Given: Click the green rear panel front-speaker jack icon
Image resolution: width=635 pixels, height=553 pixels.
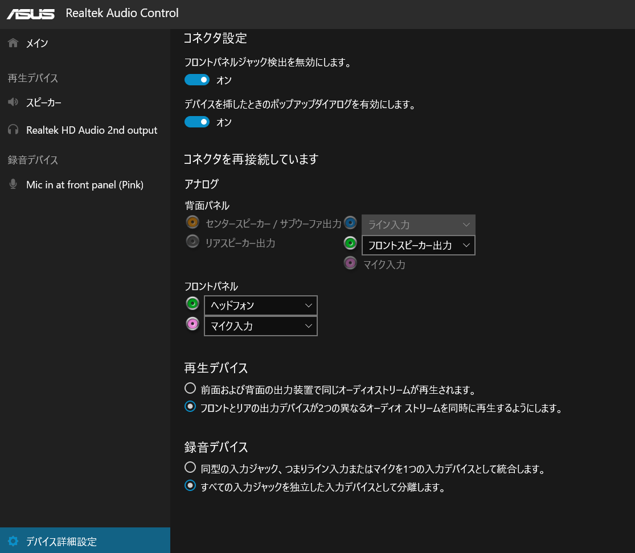Looking at the screenshot, I should (x=350, y=243).
